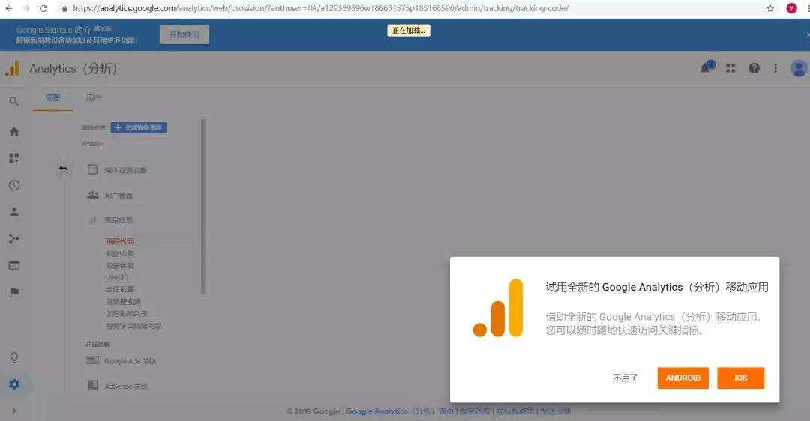Open the three-dot more options menu

(x=775, y=68)
